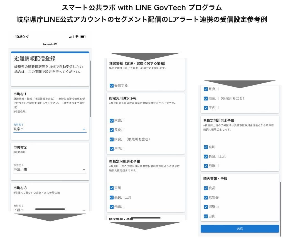Image resolution: width=285 pixels, height=249 pixels.
Task: Toggle 宮川 checkbox in the right screenshot
Action: 206,147
